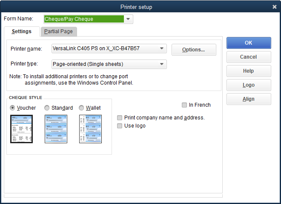Click the Logo button
281x204 pixels.
click(248, 85)
